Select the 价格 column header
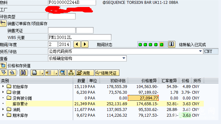This screenshot has width=221, height=124. point(185,81)
